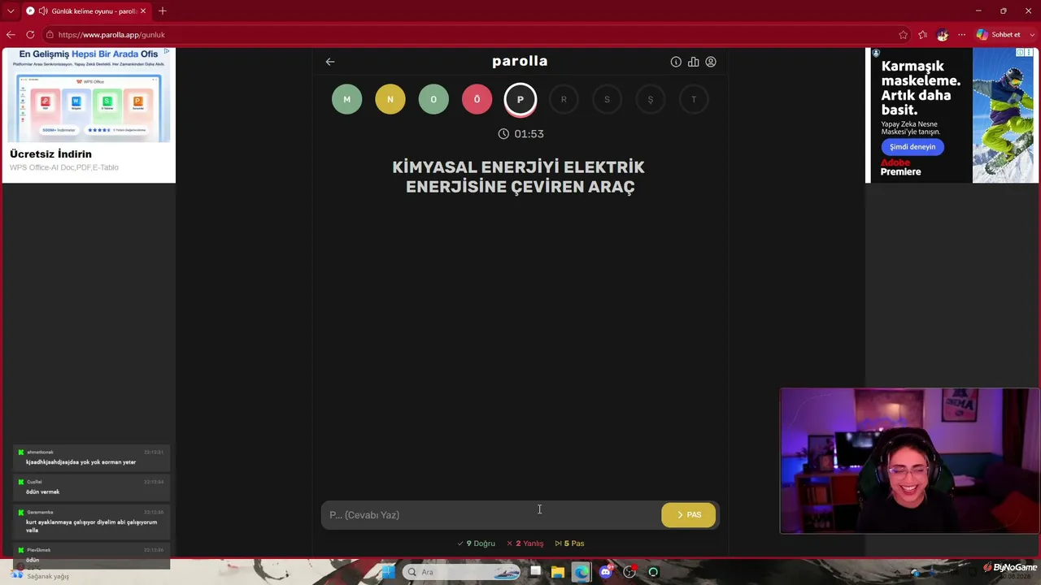The width and height of the screenshot is (1041, 585).
Task: Click the clue text KİMYASAL ENERJİYİ ELEKTRİK
Action: click(x=519, y=167)
